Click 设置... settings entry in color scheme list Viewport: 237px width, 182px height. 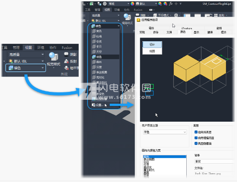[98, 105]
